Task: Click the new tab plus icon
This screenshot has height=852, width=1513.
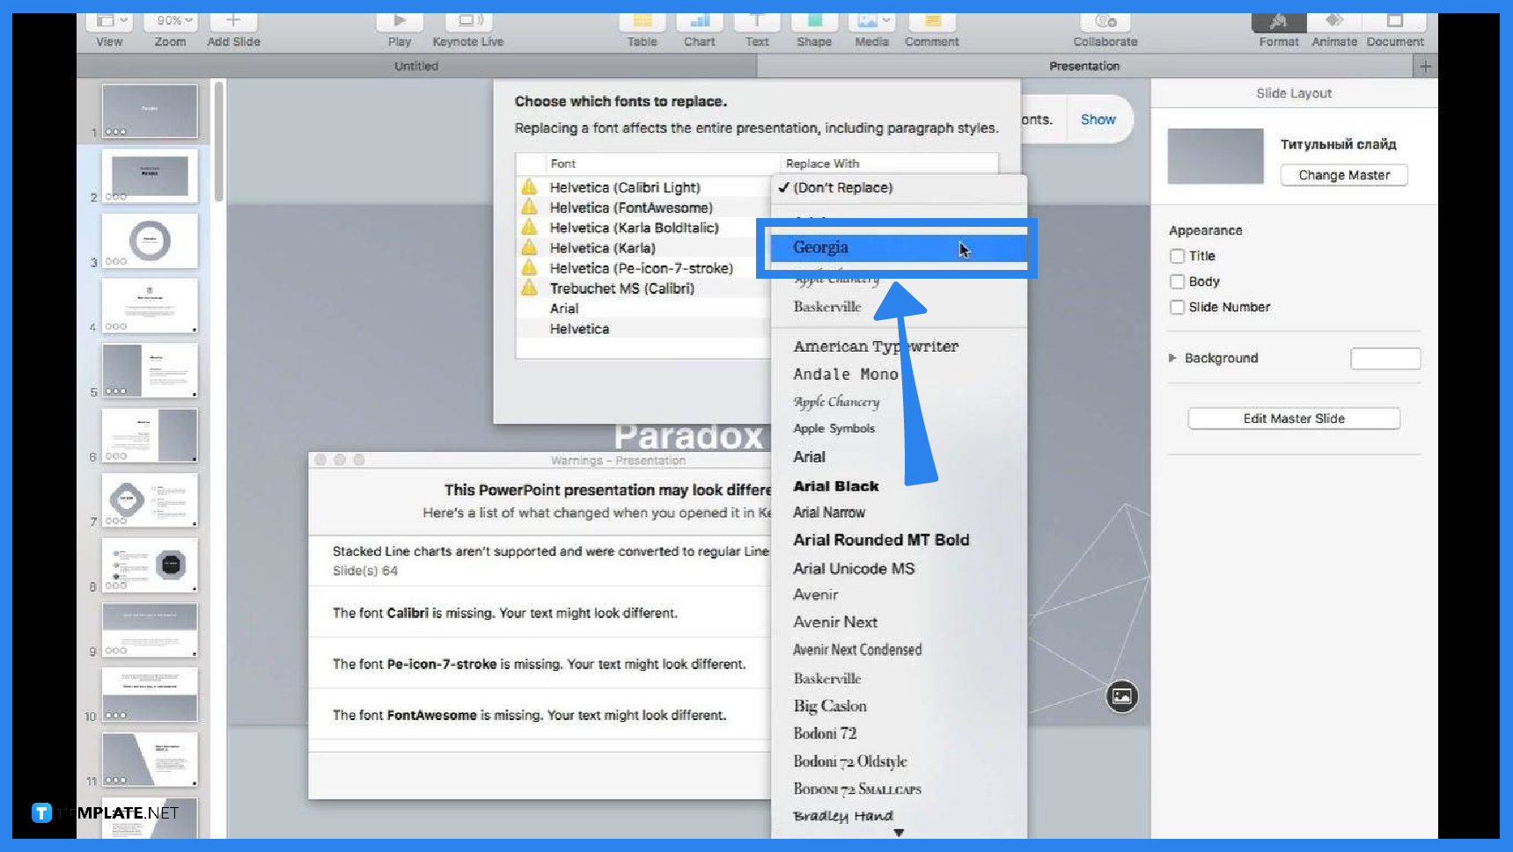Action: click(1425, 66)
